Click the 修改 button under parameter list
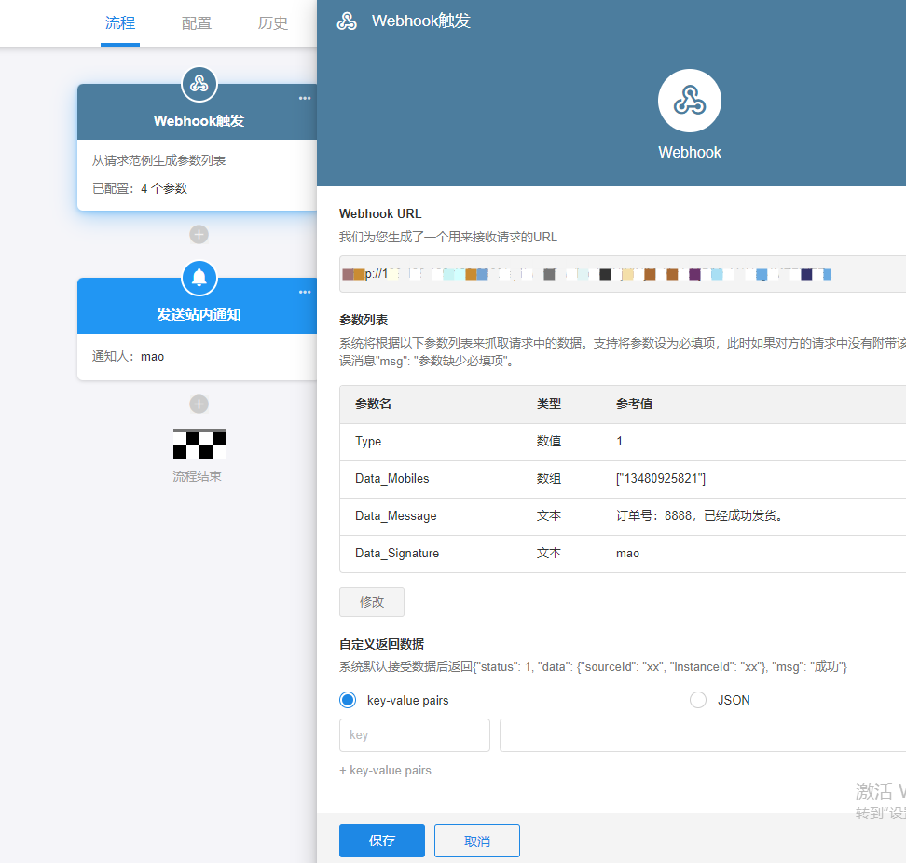This screenshot has height=863, width=906. (372, 602)
